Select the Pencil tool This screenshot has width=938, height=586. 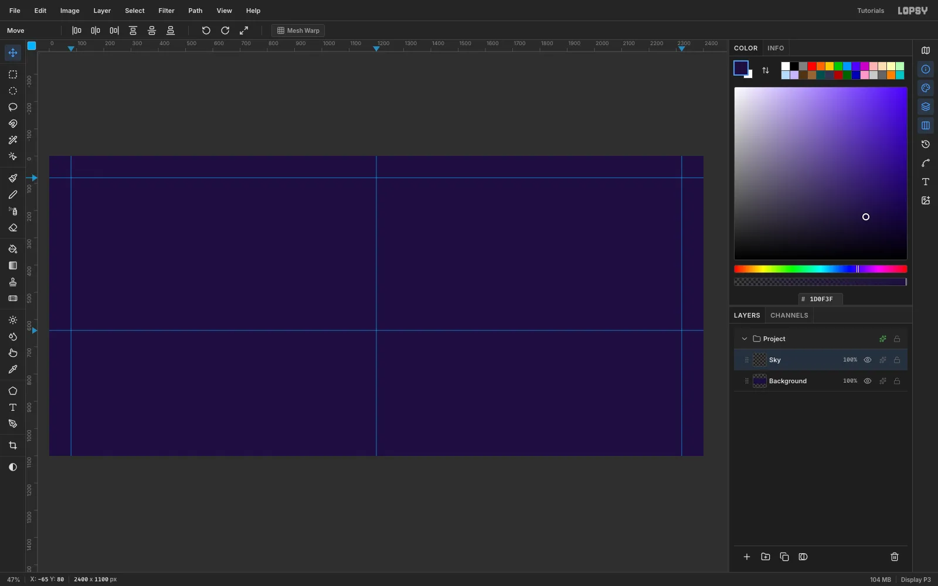tap(13, 195)
